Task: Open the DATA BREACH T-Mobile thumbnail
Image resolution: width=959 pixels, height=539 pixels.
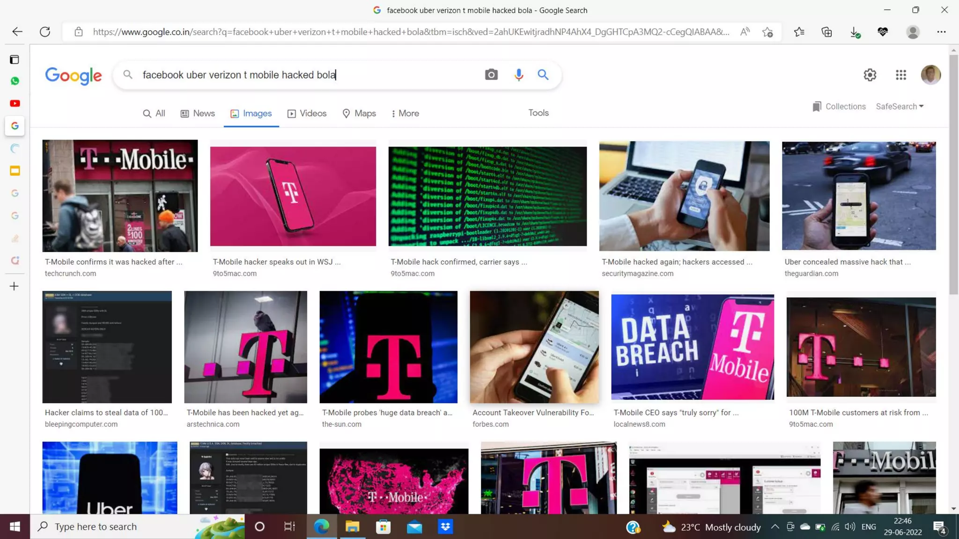Action: coord(692,347)
